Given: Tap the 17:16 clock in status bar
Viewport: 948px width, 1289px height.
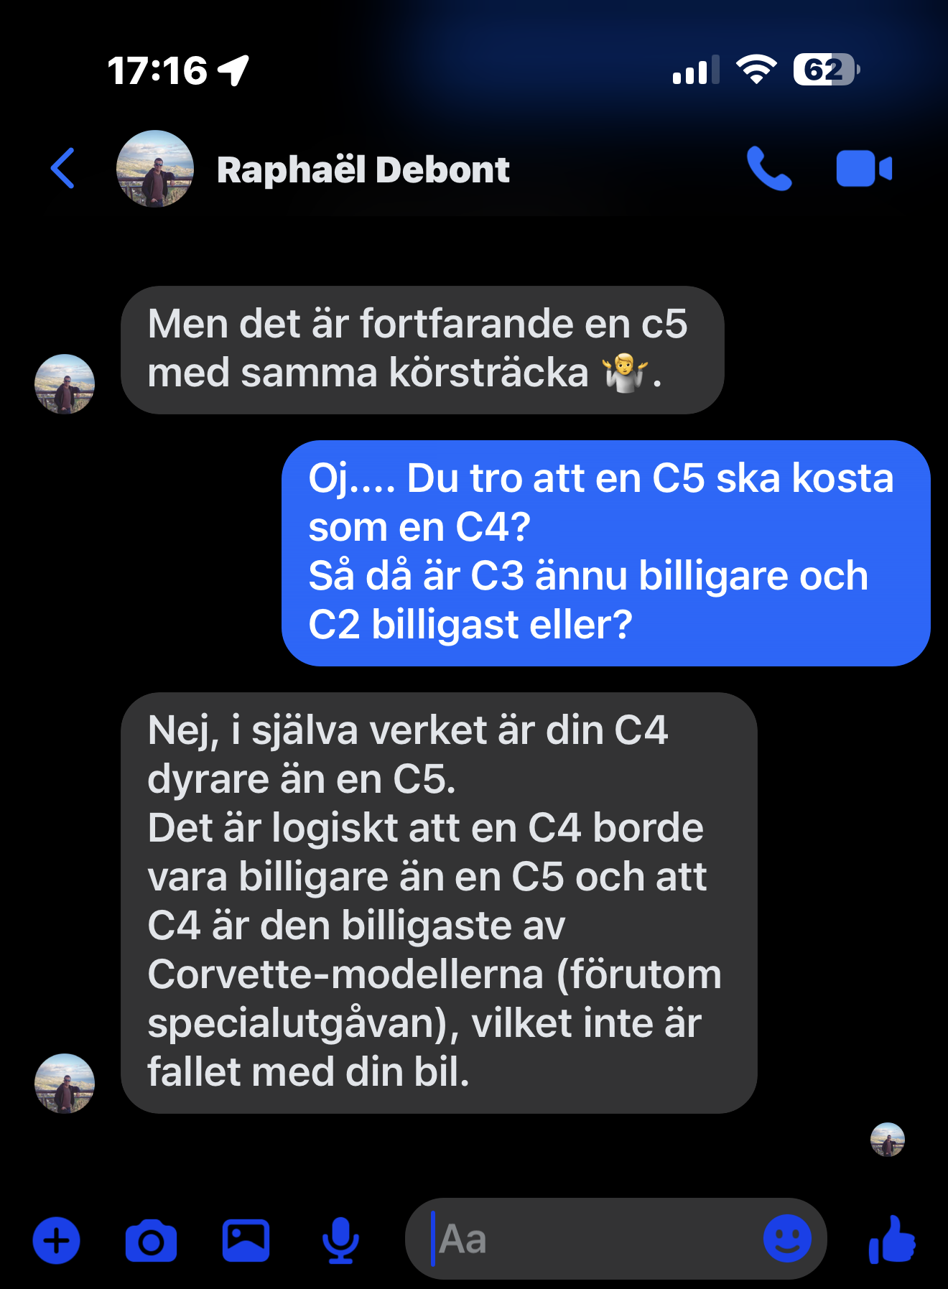Looking at the screenshot, I should coord(158,70).
